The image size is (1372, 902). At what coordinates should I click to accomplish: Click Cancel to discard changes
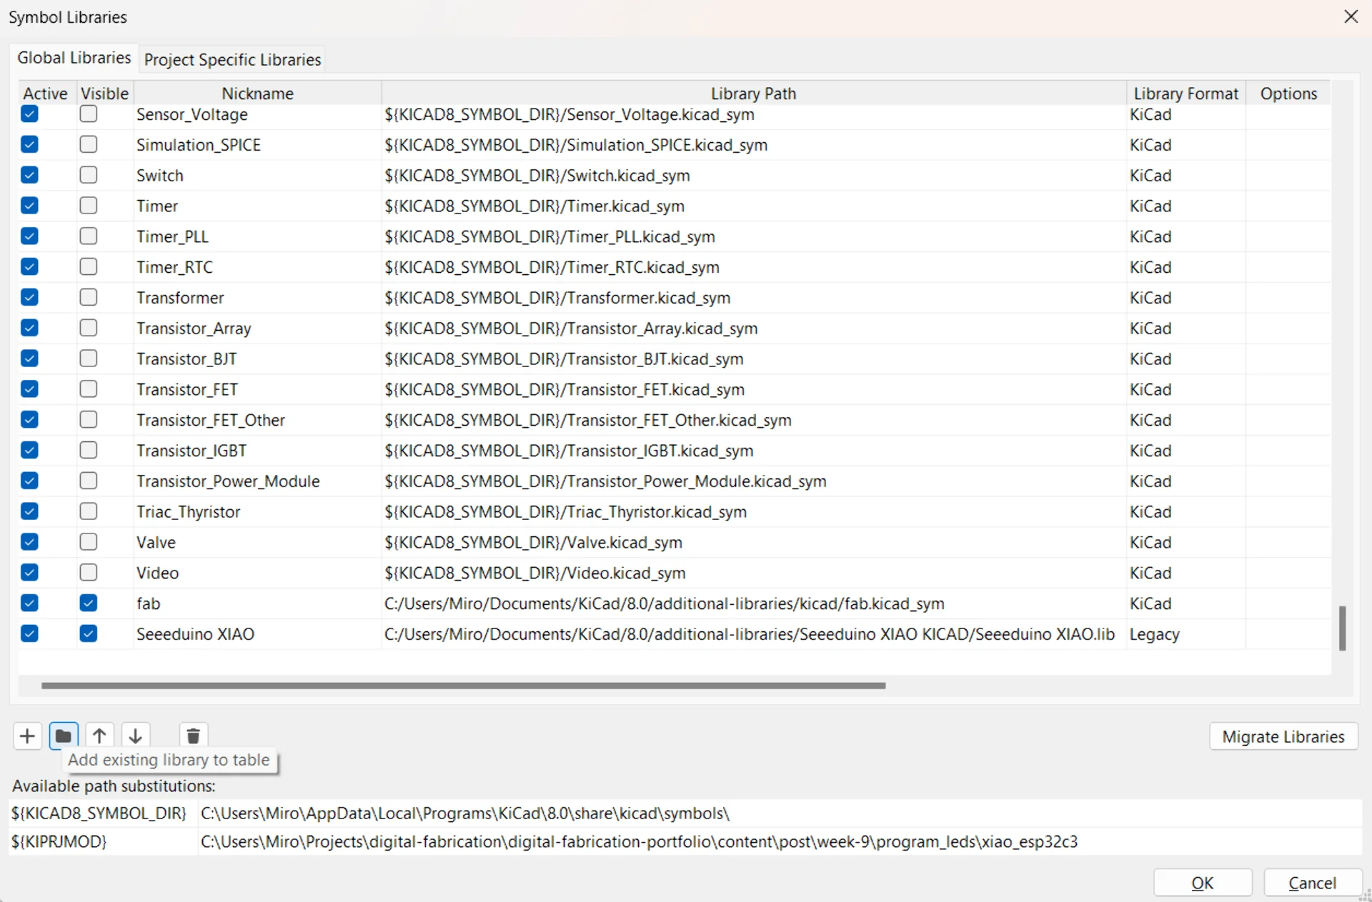tap(1312, 883)
